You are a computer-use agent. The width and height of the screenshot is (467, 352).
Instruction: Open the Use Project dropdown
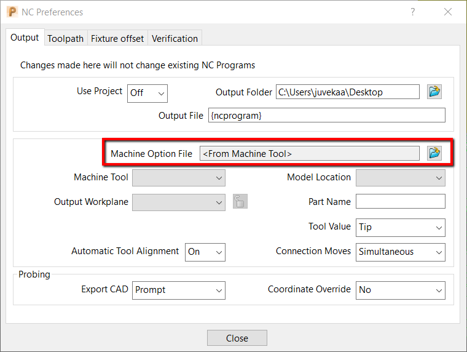[147, 93]
